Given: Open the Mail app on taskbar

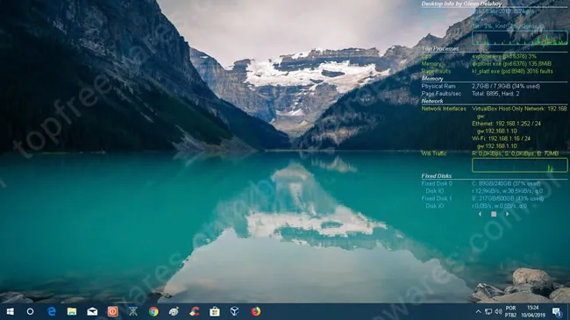Looking at the screenshot, I should pyautogui.click(x=92, y=311).
